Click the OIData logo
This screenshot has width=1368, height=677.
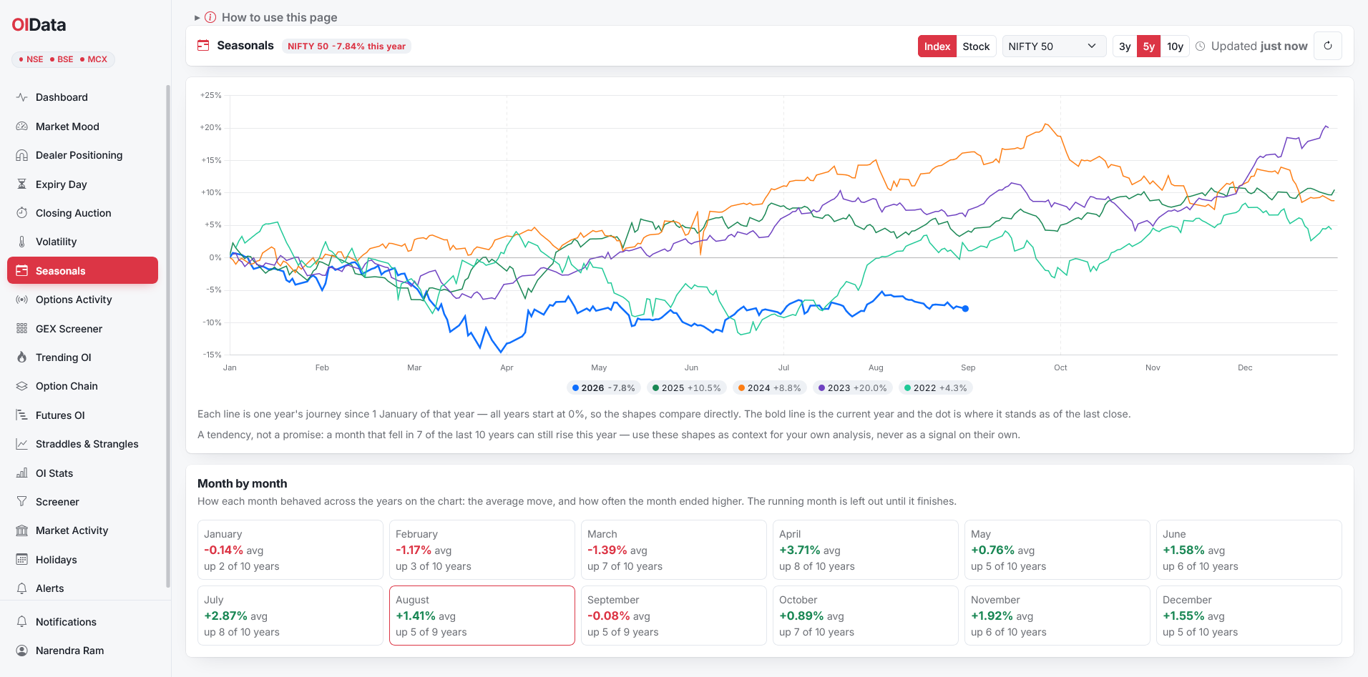pyautogui.click(x=39, y=25)
